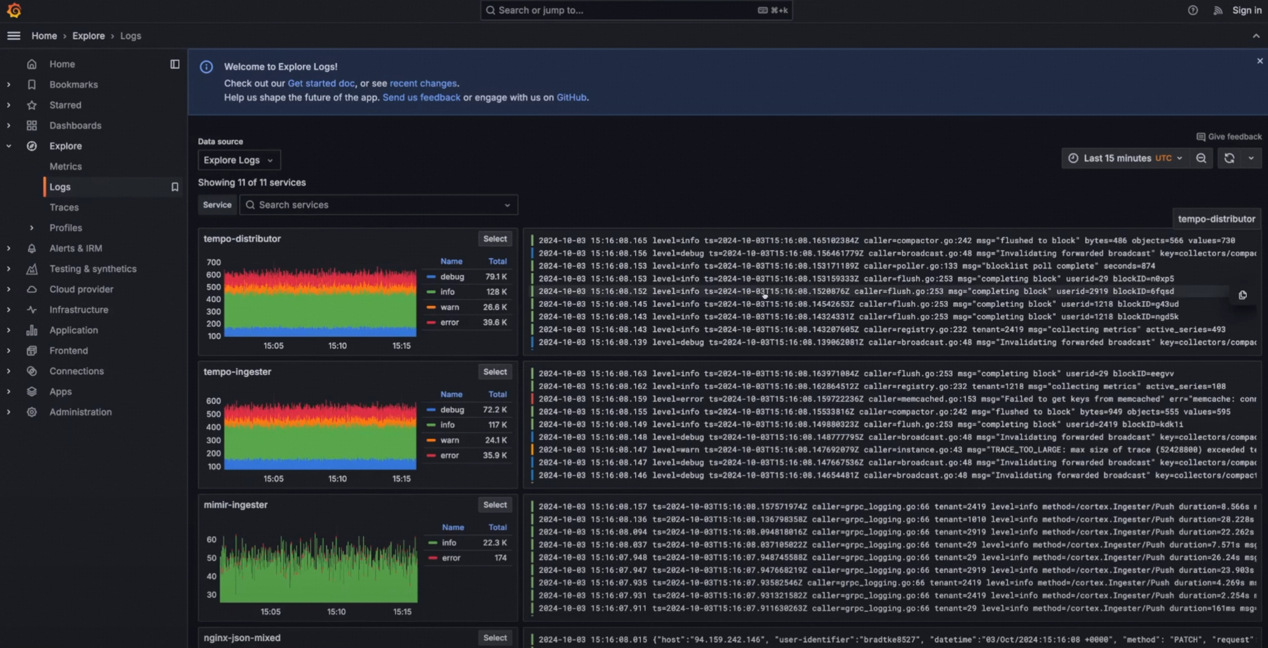Toggle bookmark on Logs menu item
Viewport: 1268px width, 648px height.
pos(174,187)
